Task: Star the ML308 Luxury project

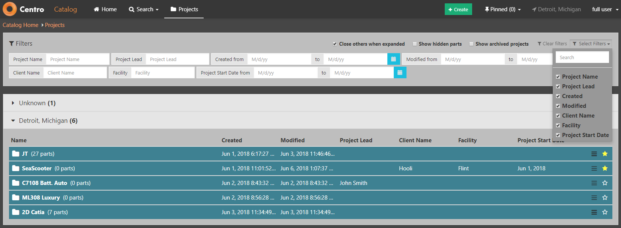Action: click(x=604, y=198)
